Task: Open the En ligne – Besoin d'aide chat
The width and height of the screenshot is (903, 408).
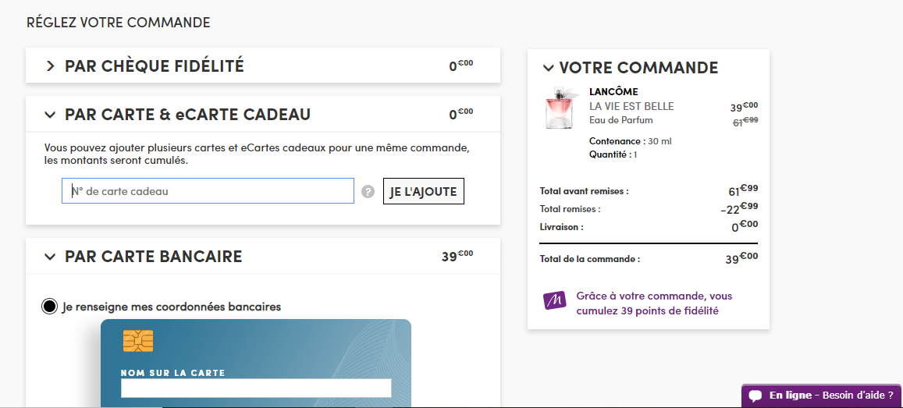Action: tap(821, 396)
